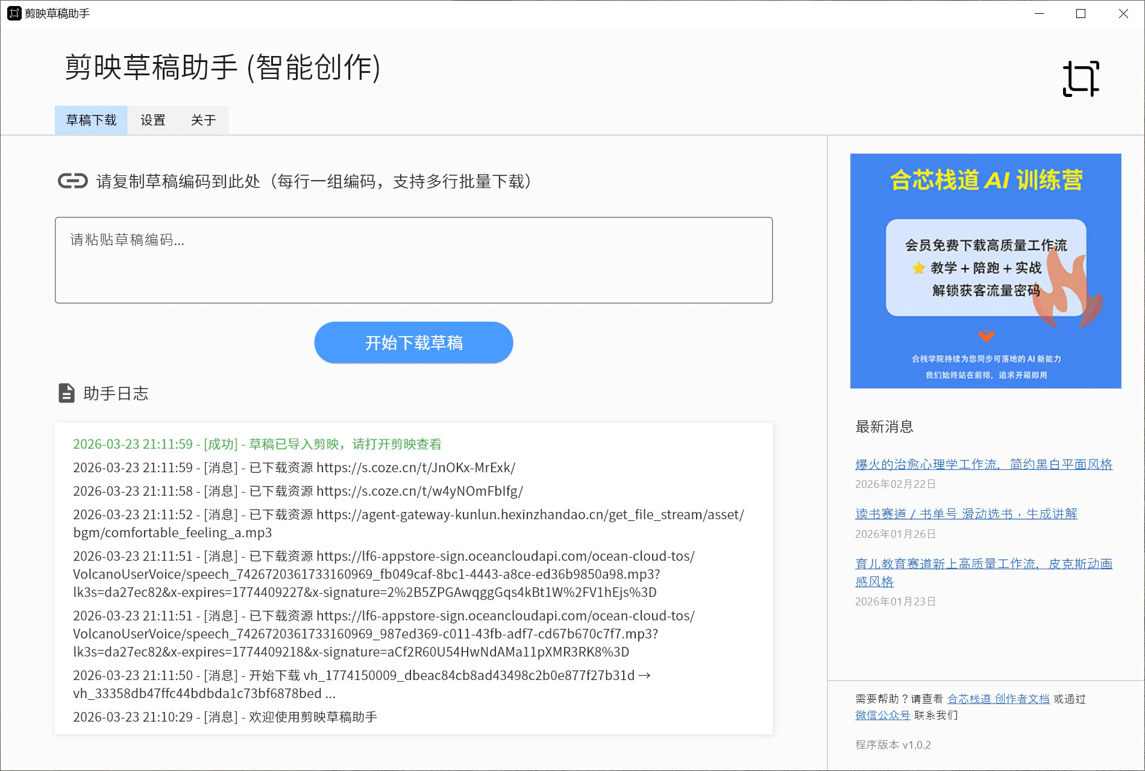Click the 开始下载草稿 button

tap(413, 343)
